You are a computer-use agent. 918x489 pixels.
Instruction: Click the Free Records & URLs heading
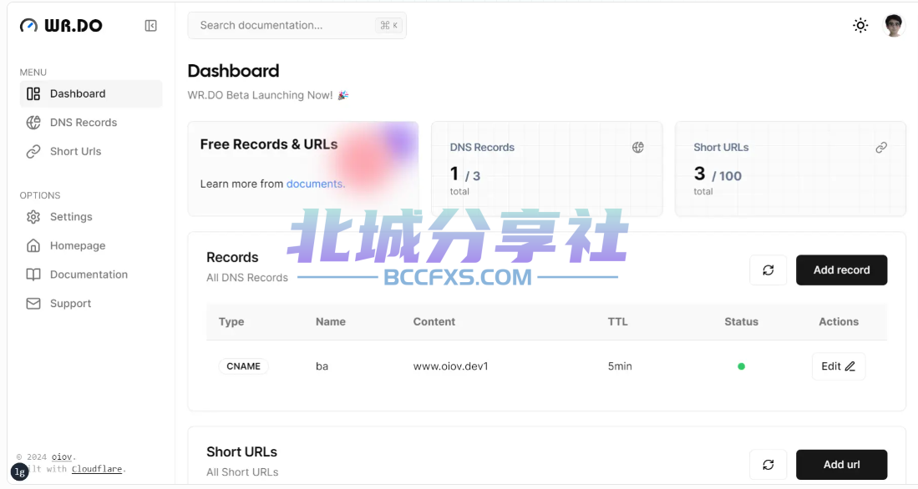269,144
